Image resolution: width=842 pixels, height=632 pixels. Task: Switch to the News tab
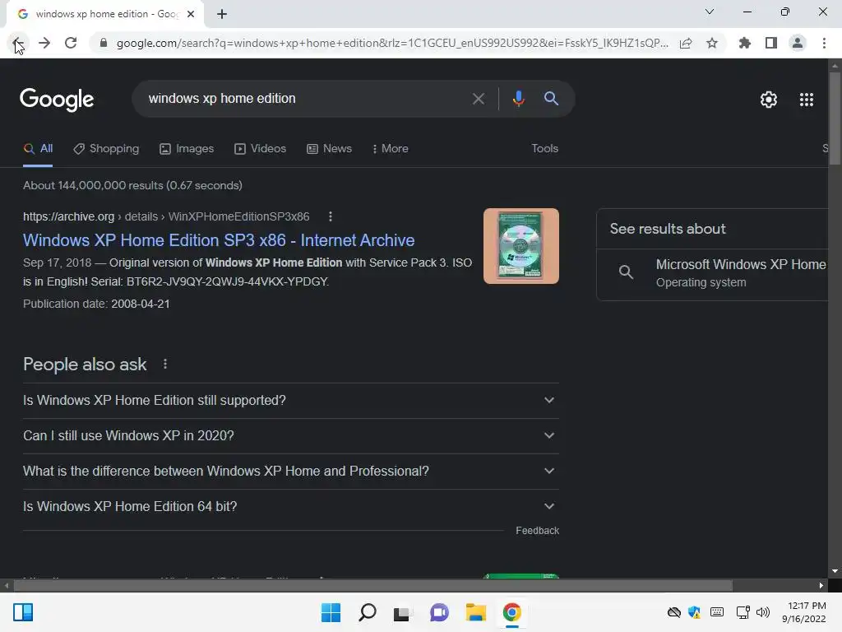click(x=329, y=149)
